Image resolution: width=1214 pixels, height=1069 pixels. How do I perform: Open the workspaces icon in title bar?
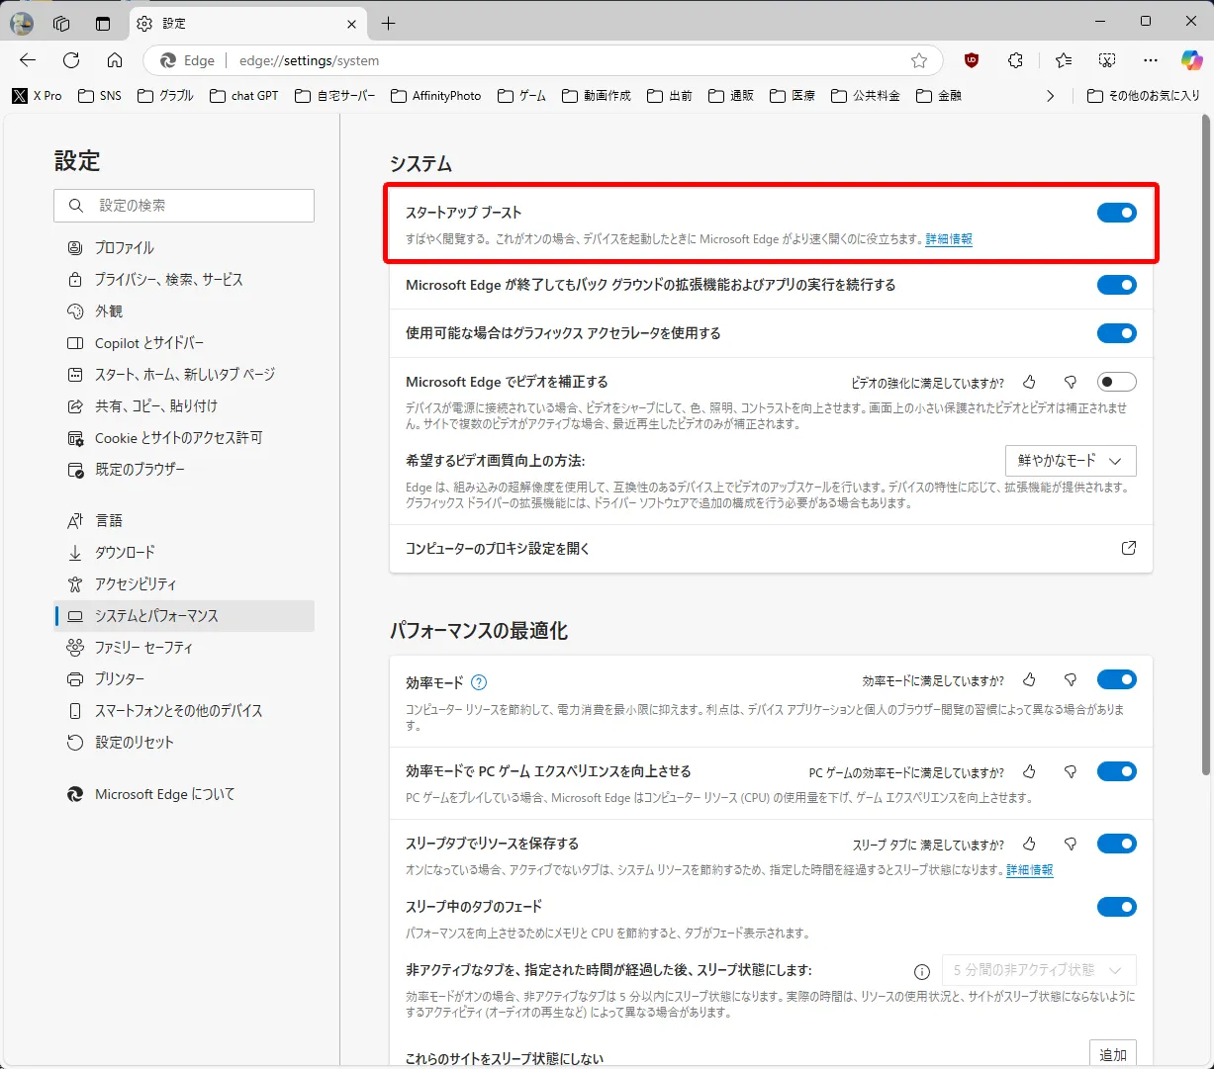tap(61, 23)
